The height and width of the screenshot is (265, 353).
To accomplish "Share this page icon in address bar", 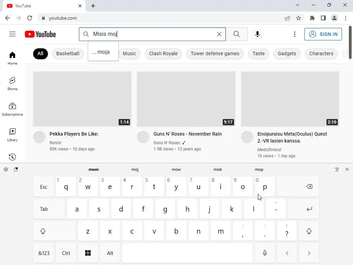I will coord(288,18).
